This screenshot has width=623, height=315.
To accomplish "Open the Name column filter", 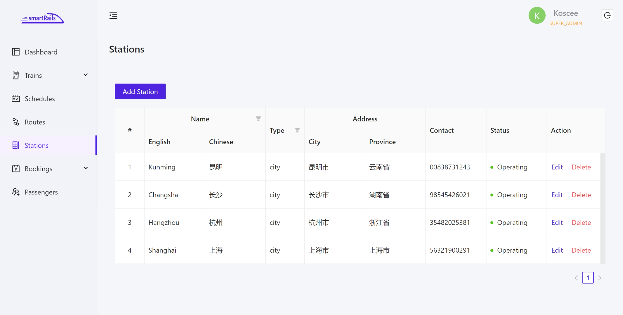I will click(258, 118).
